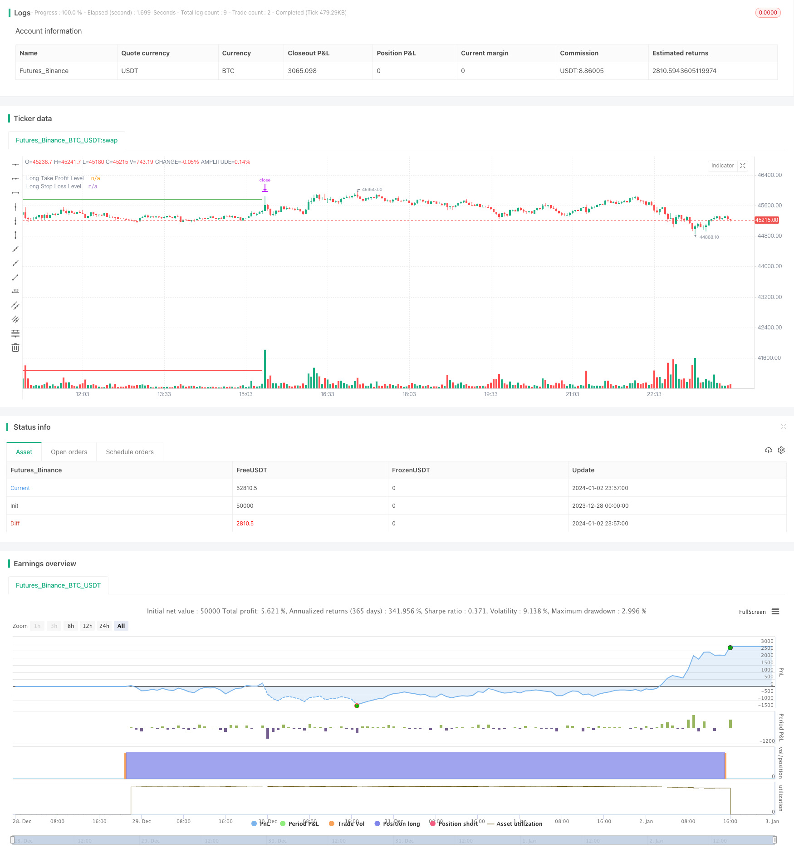Select the horizontal ray line drawing tool
This screenshot has width=794, height=858.
point(15,179)
